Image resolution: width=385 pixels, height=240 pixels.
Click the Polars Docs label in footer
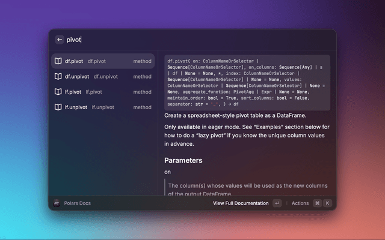pos(77,203)
